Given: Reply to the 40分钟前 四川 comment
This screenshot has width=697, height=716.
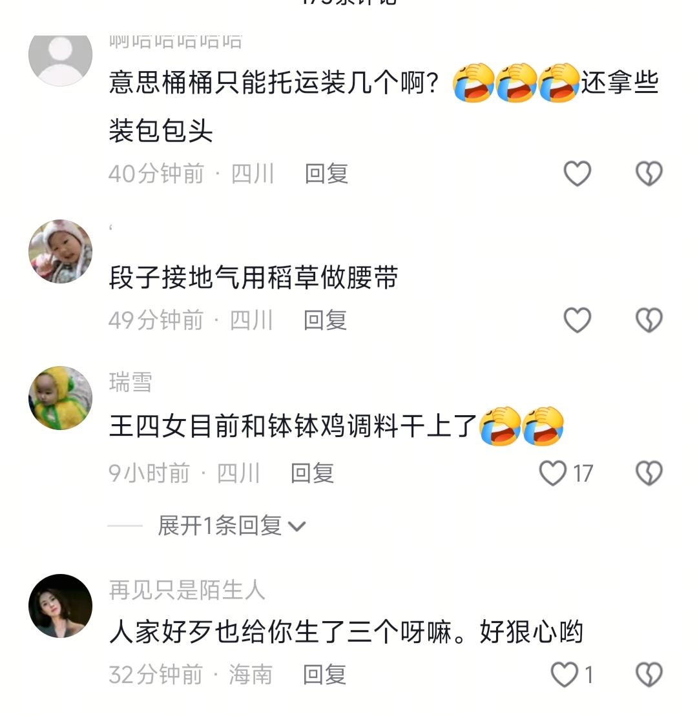Looking at the screenshot, I should (x=327, y=174).
